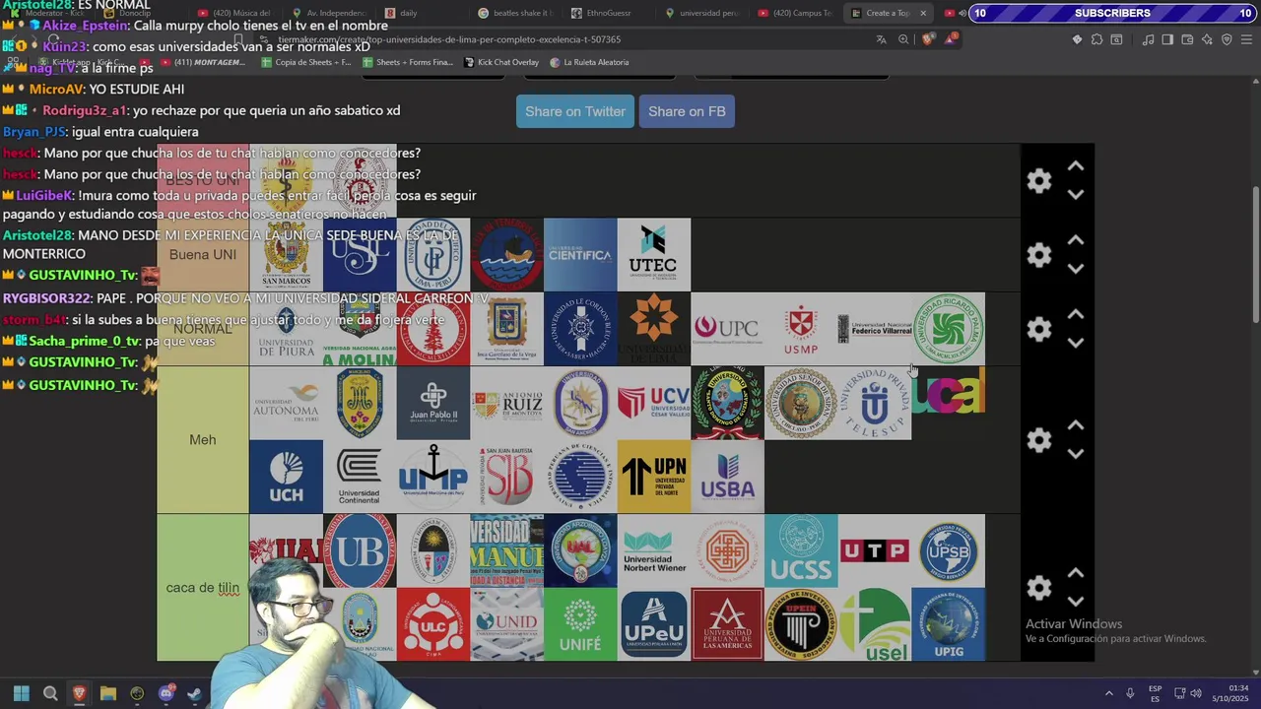Viewport: 1261px width, 709px height.
Task: Click the Meh tier label
Action: tap(203, 440)
